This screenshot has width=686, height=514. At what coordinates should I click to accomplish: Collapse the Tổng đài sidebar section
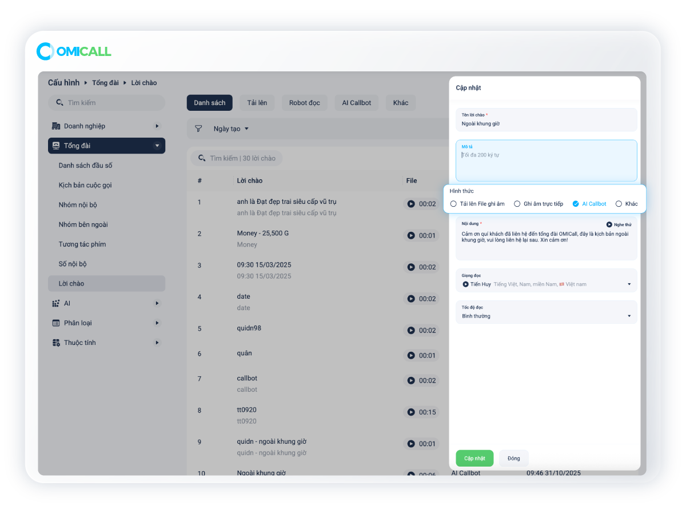pos(157,146)
